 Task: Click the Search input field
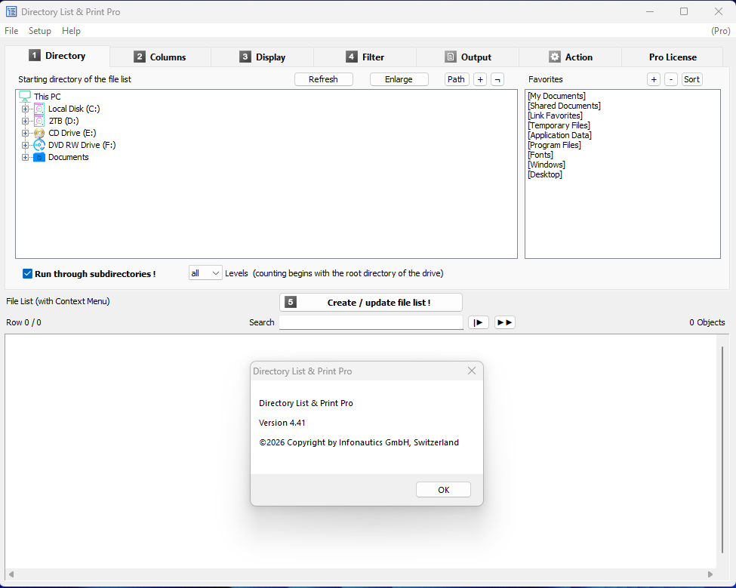pyautogui.click(x=371, y=322)
